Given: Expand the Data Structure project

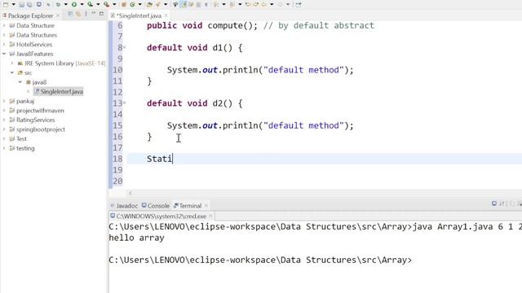Looking at the screenshot, I should (x=4, y=25).
